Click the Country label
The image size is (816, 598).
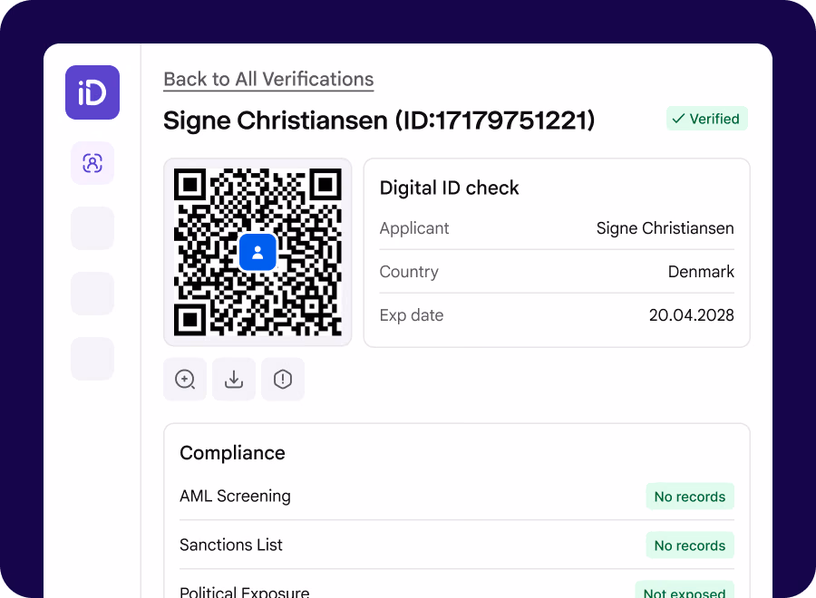tap(409, 272)
